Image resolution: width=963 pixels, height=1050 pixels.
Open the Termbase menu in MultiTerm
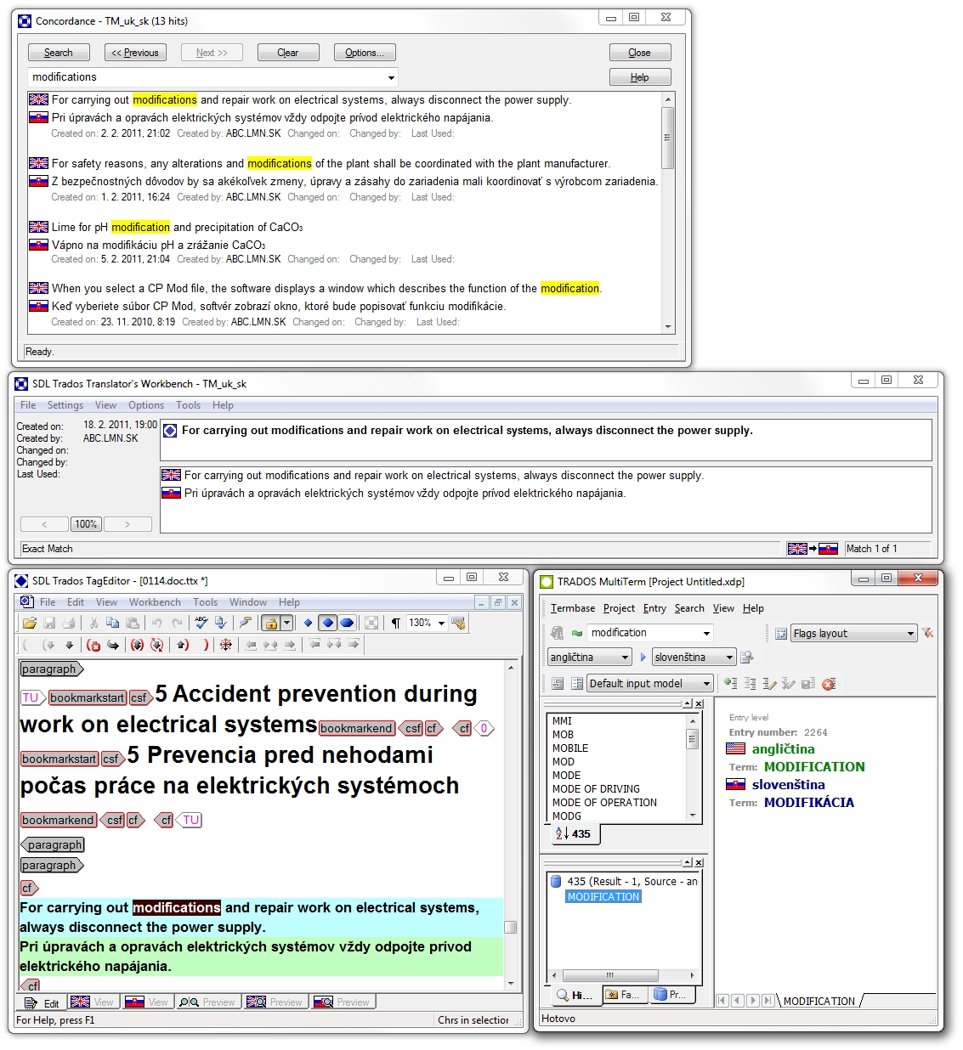pos(573,608)
